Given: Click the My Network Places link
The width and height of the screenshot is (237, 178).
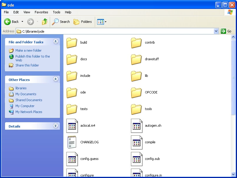Looking at the screenshot, I should [x=29, y=112].
